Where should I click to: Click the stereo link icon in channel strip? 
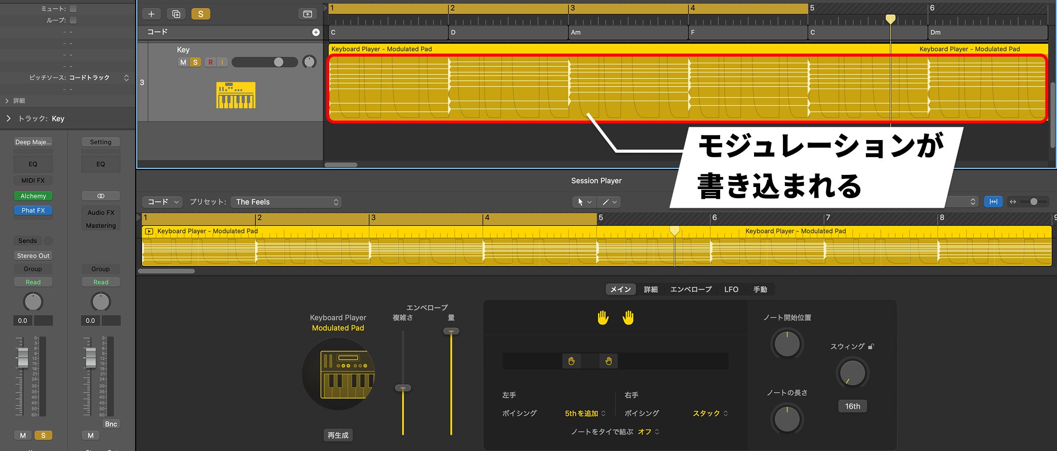pos(101,196)
